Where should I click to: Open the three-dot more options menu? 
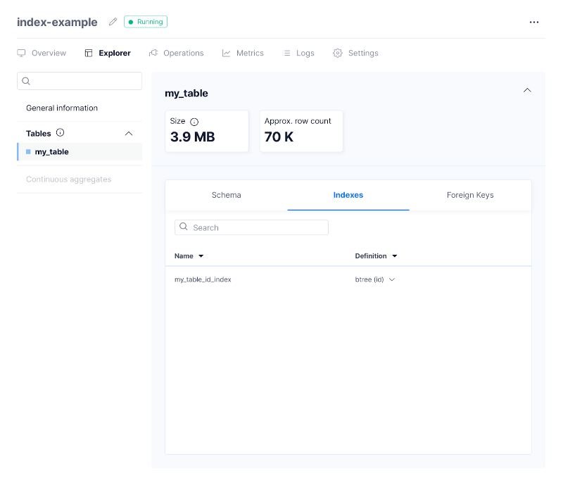tap(534, 22)
